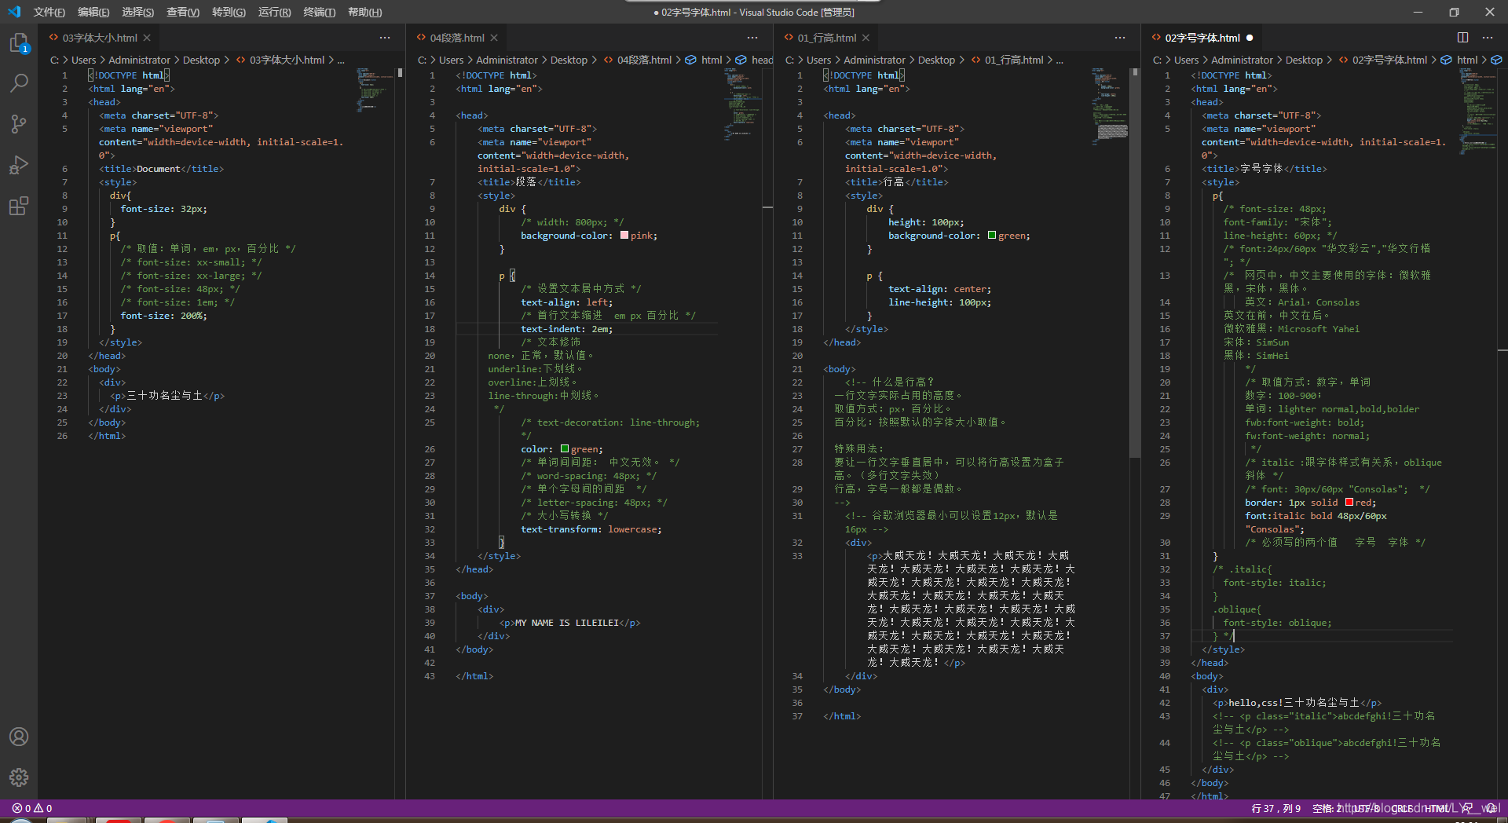
Task: Click html breadcrumb in 04段落.html editor
Action: (712, 60)
